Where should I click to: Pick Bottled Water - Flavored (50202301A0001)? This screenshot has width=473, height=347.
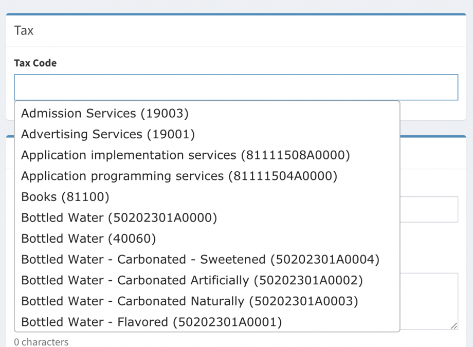coord(152,322)
